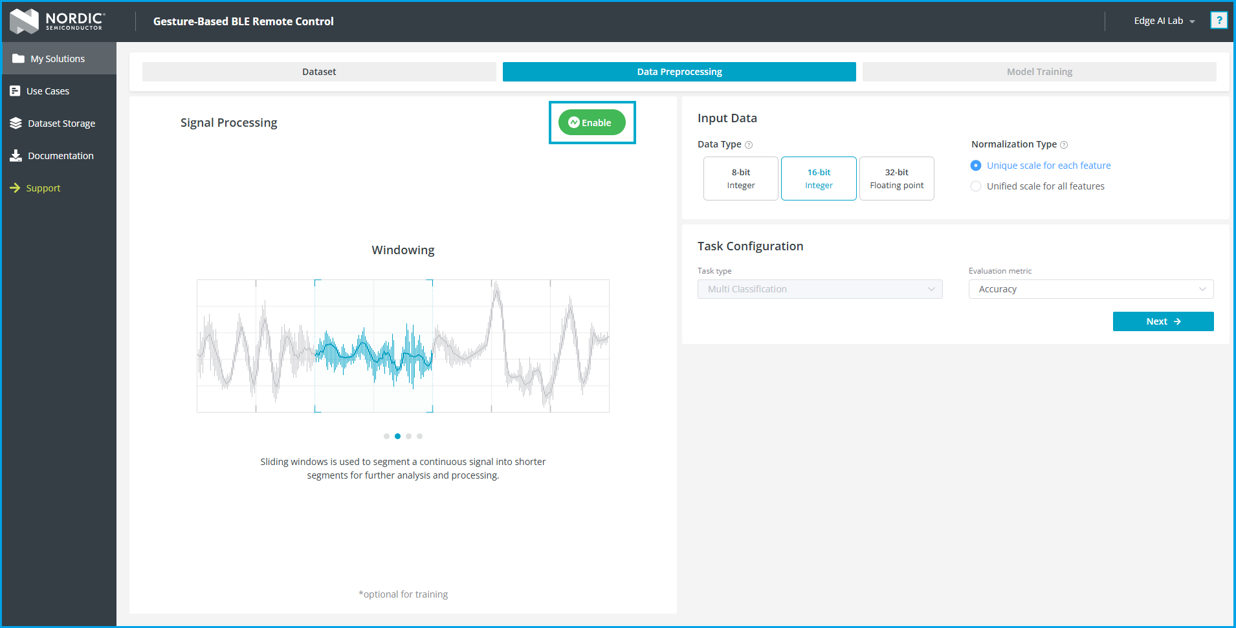Click the Nordic Semiconductor logo
Viewport: 1236px width, 628px height.
point(57,21)
